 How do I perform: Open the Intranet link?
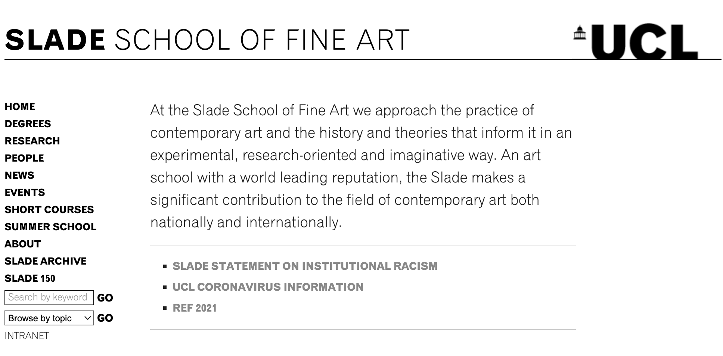coord(27,336)
